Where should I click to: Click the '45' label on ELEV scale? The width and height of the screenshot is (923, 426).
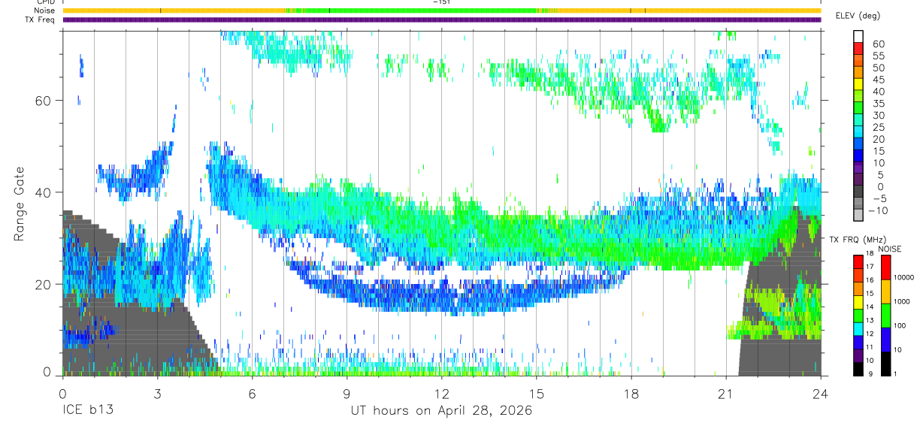pos(878,80)
